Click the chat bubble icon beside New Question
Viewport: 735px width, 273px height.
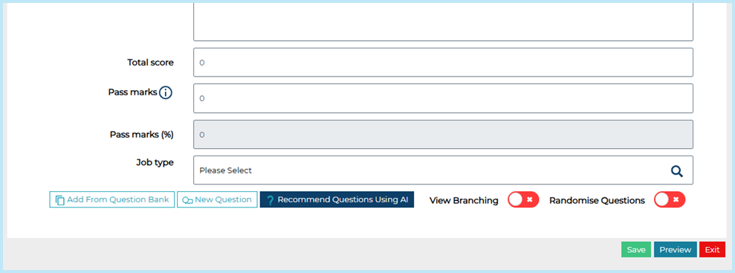pyautogui.click(x=187, y=200)
